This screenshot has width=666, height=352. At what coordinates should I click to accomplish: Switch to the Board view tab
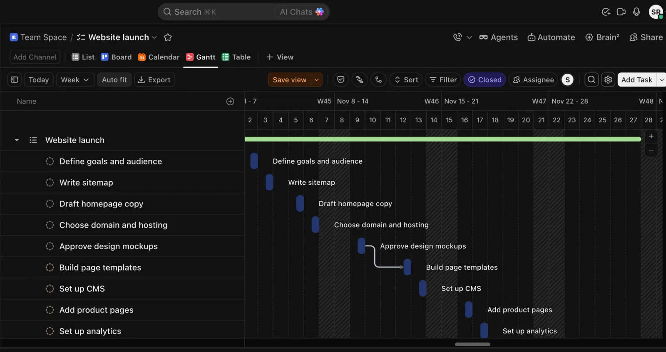coord(116,57)
